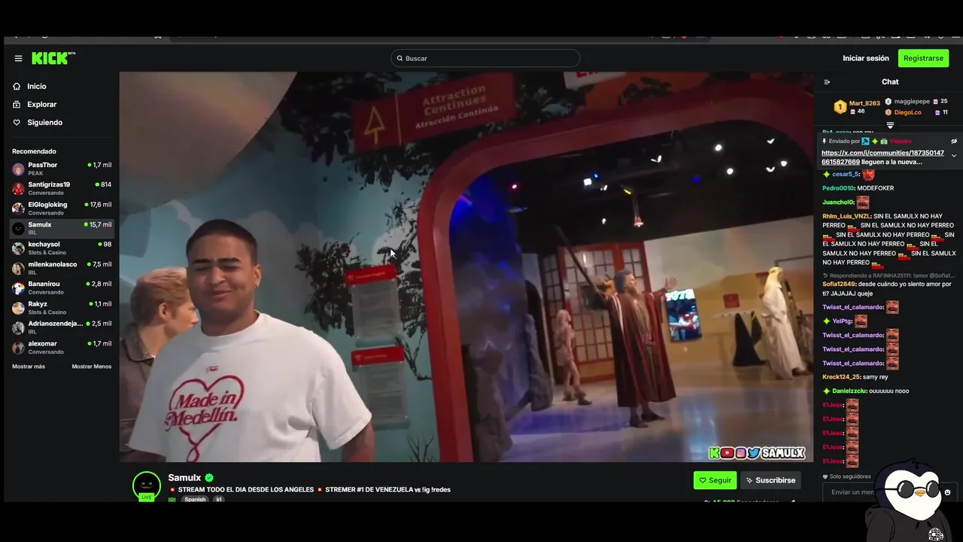Click the Explorar compass icon
Image resolution: width=963 pixels, height=542 pixels.
click(17, 104)
